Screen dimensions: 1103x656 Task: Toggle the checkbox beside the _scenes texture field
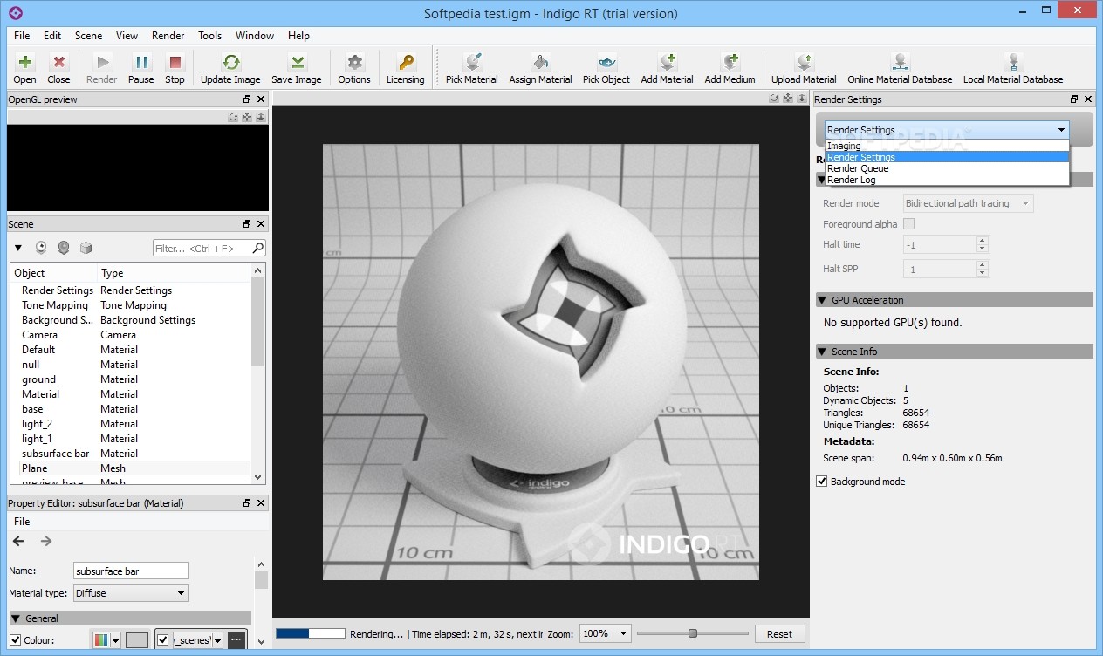163,640
